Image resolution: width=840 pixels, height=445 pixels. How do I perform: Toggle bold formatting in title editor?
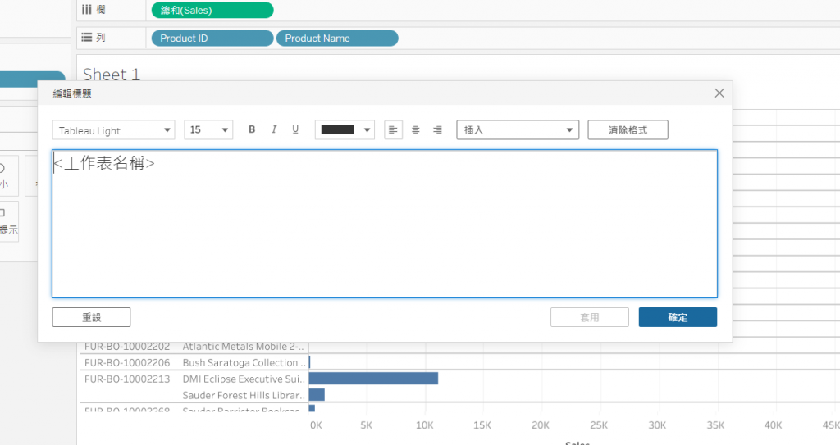tap(252, 129)
